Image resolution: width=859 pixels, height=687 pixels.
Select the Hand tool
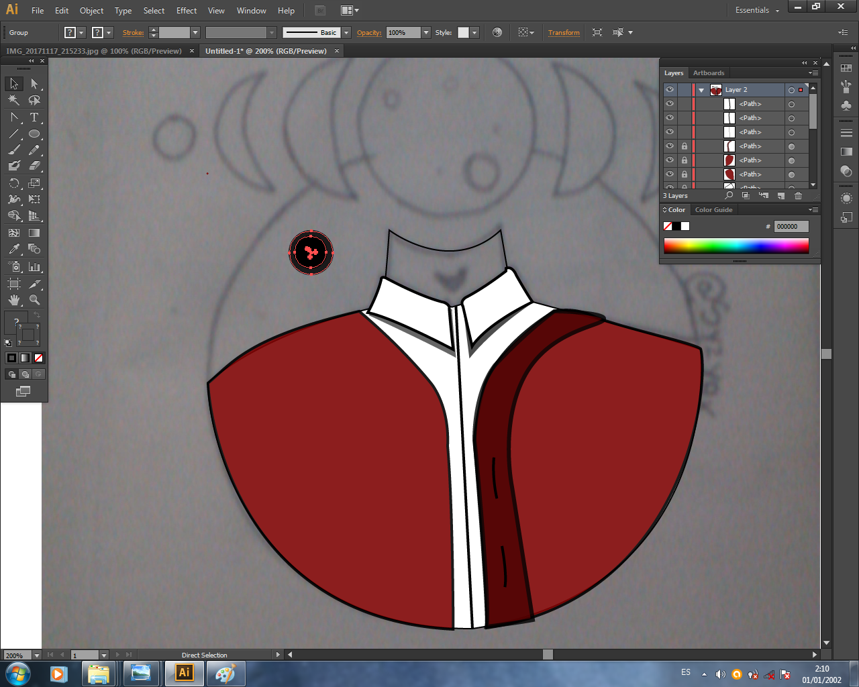coord(14,300)
